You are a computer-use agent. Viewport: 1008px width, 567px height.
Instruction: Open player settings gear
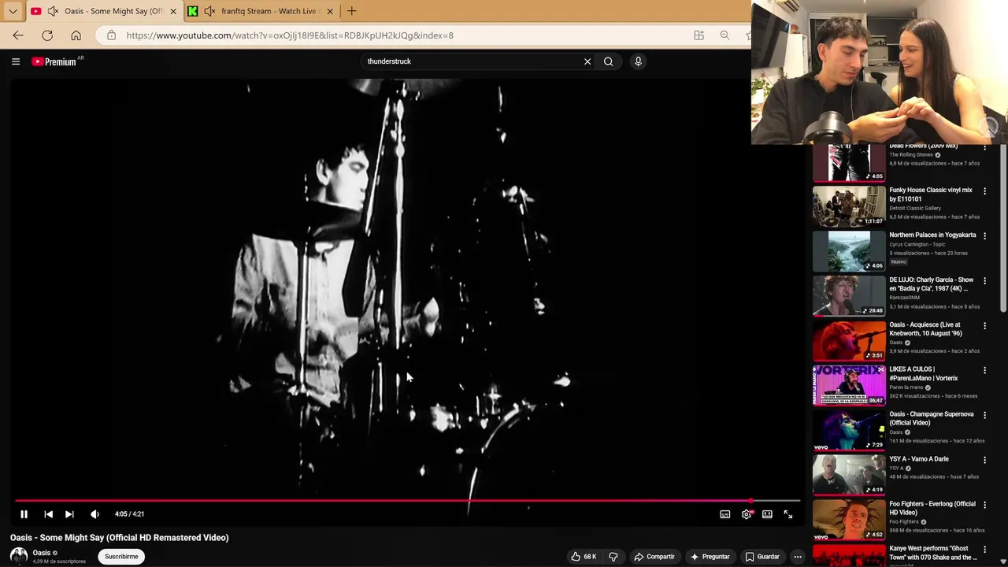747,514
